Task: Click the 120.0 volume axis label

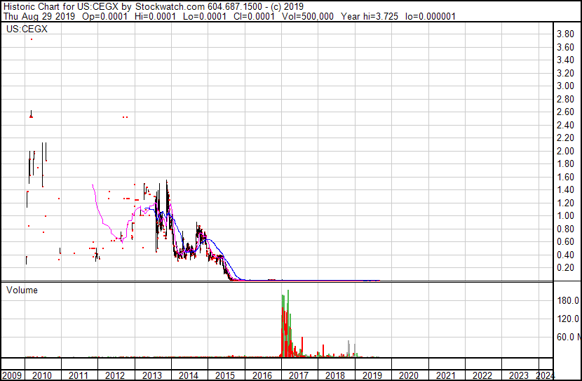Action: (x=568, y=319)
